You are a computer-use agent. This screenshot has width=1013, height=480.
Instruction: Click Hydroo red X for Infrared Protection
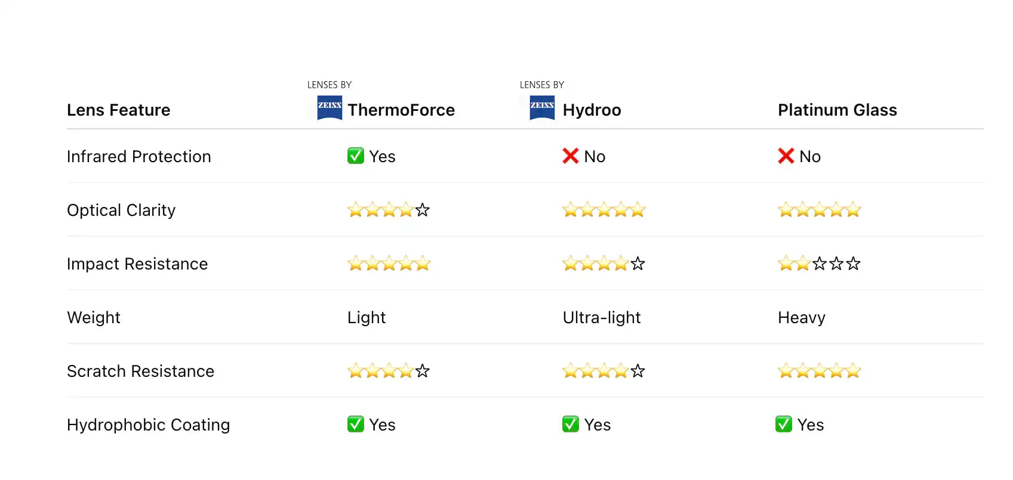(x=571, y=156)
